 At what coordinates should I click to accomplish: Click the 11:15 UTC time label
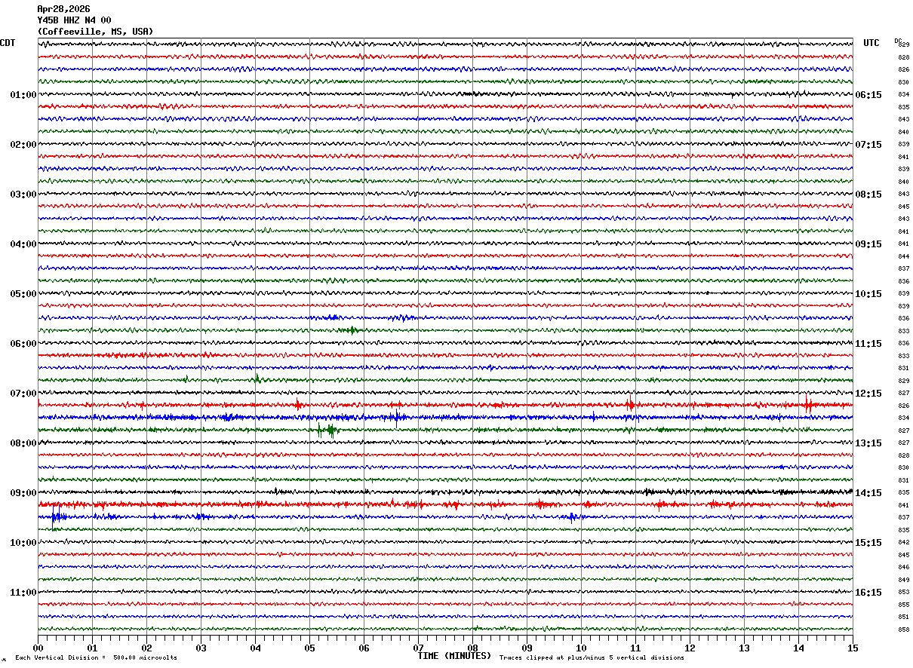pos(868,344)
